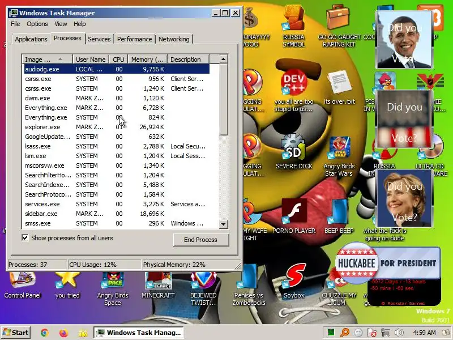This screenshot has height=340, width=453.
Task: Switch to the Applications tab
Action: [31, 39]
